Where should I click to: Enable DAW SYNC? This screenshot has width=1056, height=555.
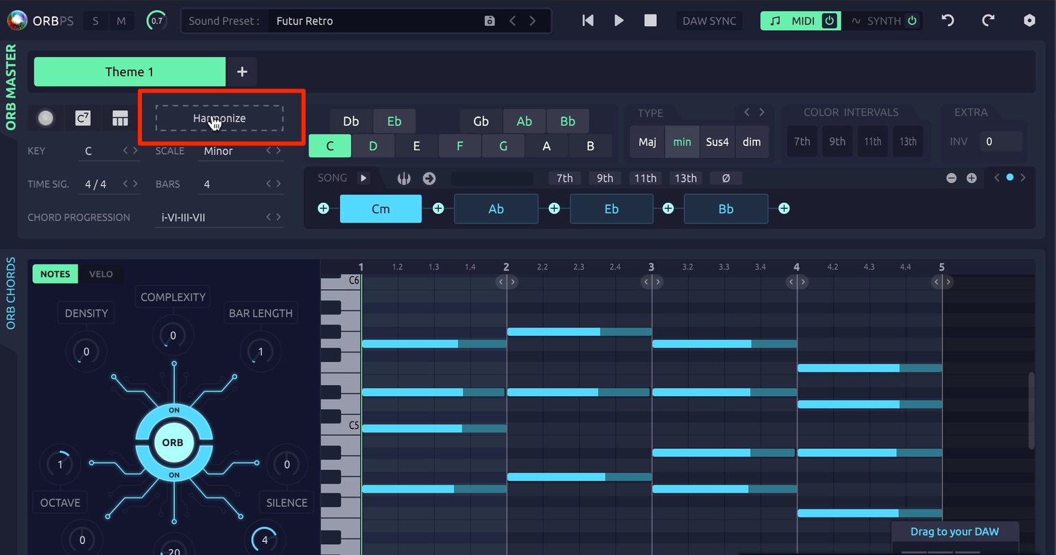[709, 21]
